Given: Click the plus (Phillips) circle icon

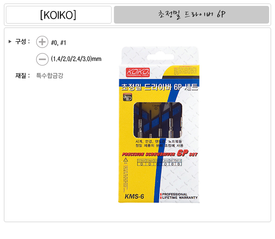Looking at the screenshot, I should tap(42, 42).
